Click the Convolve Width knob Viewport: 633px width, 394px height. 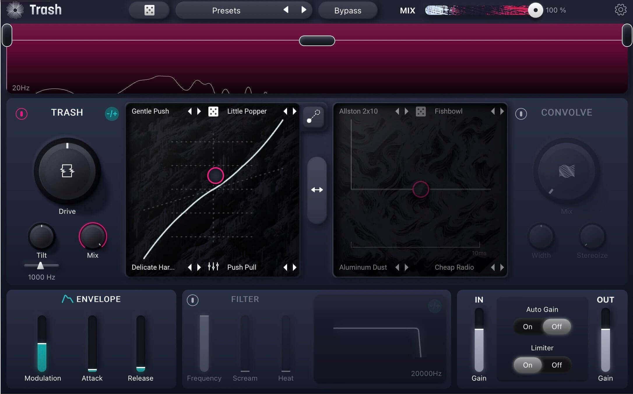click(541, 236)
